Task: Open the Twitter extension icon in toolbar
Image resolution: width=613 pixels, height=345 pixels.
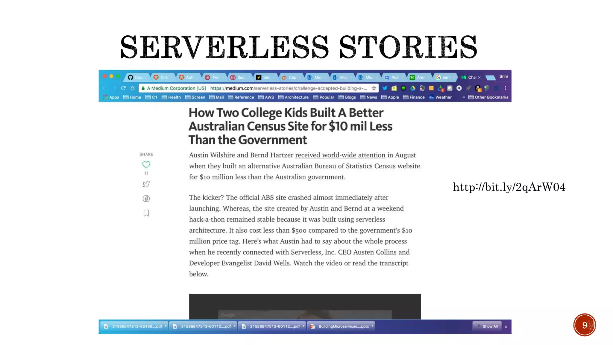Action: tap(385, 88)
